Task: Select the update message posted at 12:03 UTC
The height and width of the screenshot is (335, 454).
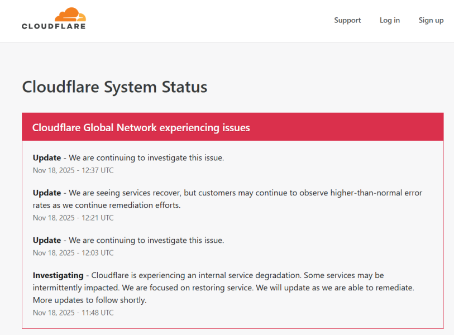Action: click(146, 241)
